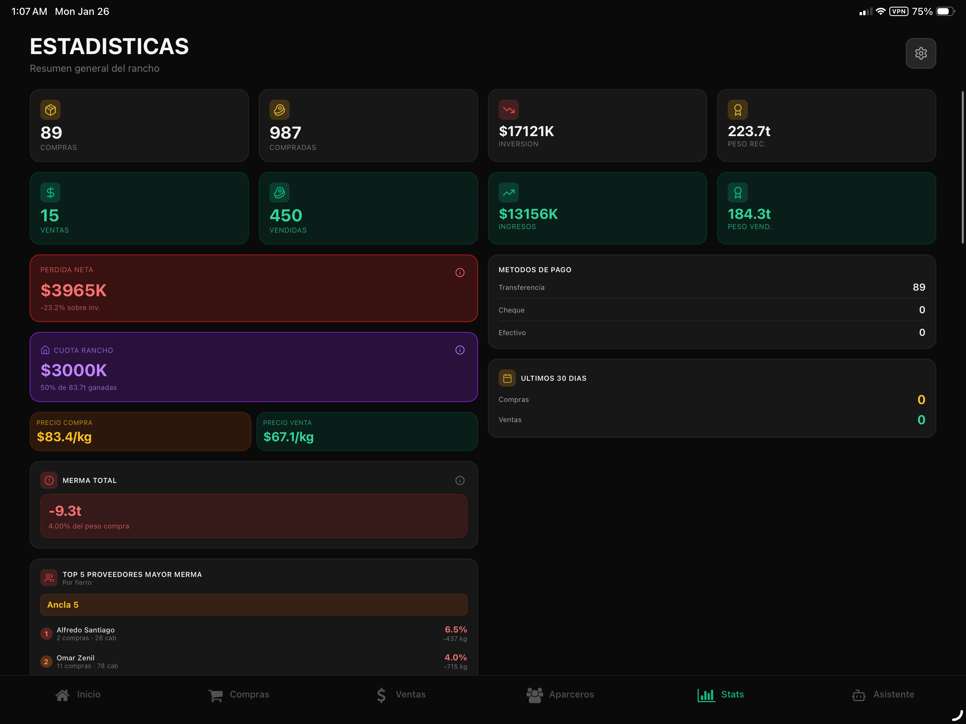Tap Compras count in Ultimos 30 Dias
Image resolution: width=966 pixels, height=724 pixels.
pos(921,399)
